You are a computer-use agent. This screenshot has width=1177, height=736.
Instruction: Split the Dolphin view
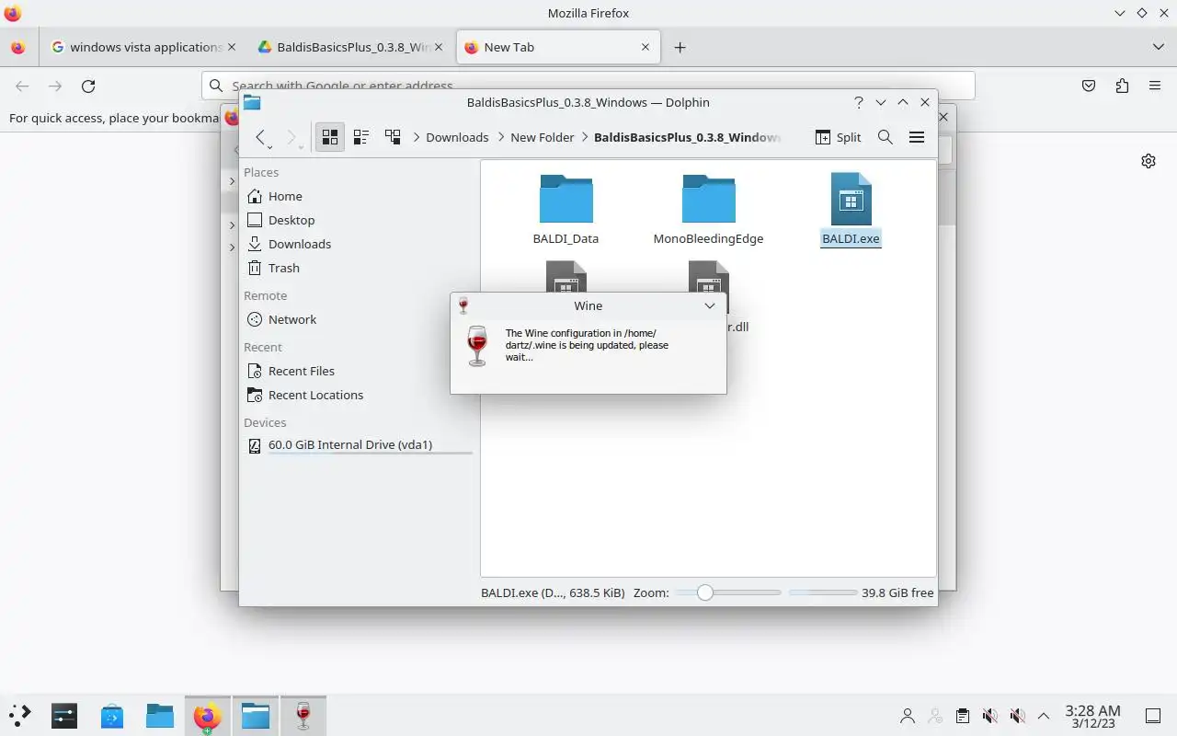838,137
